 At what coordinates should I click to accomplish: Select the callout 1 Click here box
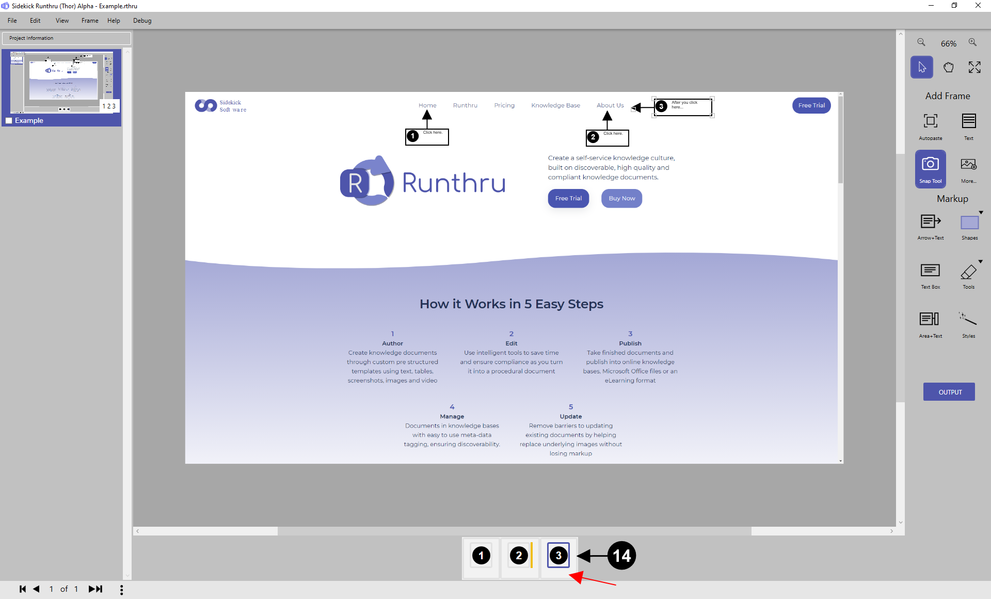click(427, 137)
